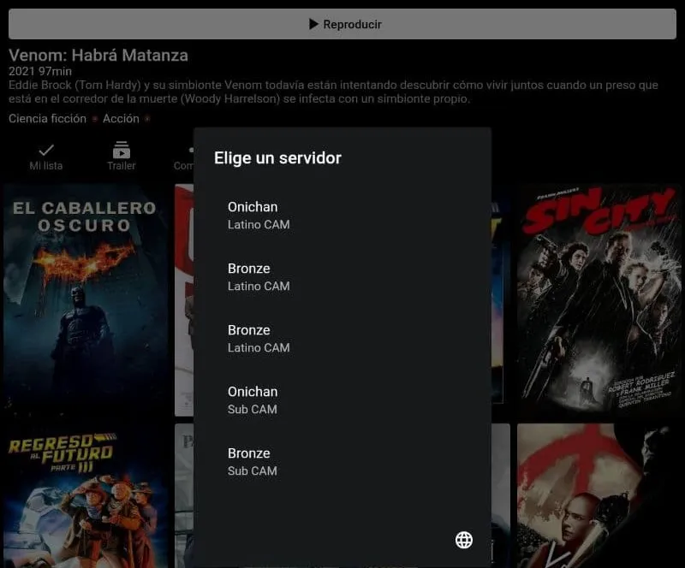Image resolution: width=685 pixels, height=568 pixels.
Task: Open the V de Venganza poster
Action: 599,496
